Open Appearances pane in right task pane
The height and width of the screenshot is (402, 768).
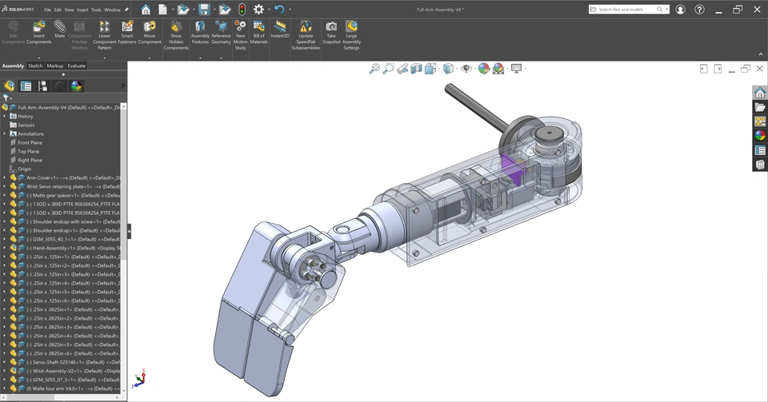[x=760, y=136]
